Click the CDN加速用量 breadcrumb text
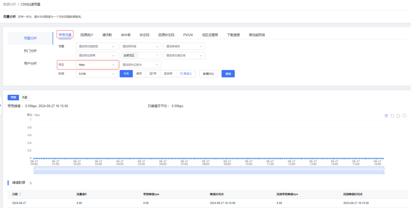 click(x=30, y=4)
